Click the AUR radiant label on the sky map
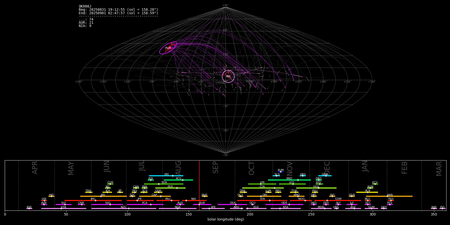The height and width of the screenshot is (225, 450). click(168, 48)
